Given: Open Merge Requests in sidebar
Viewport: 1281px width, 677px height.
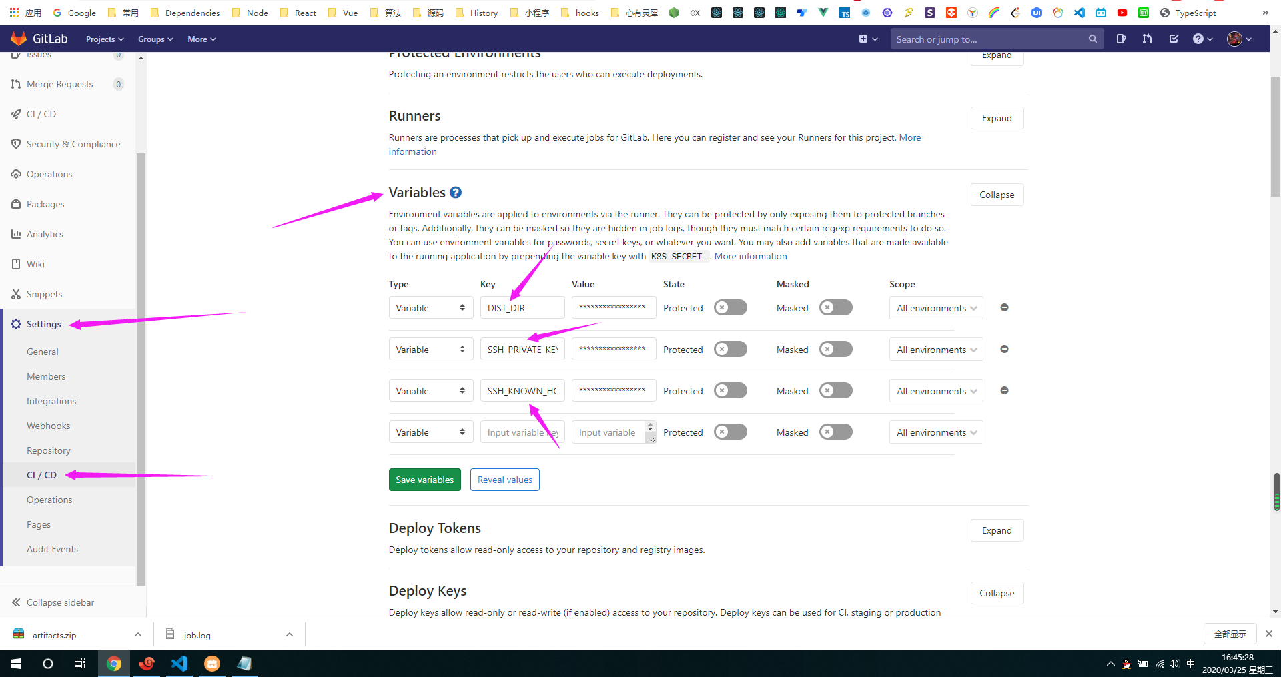Looking at the screenshot, I should (x=59, y=84).
